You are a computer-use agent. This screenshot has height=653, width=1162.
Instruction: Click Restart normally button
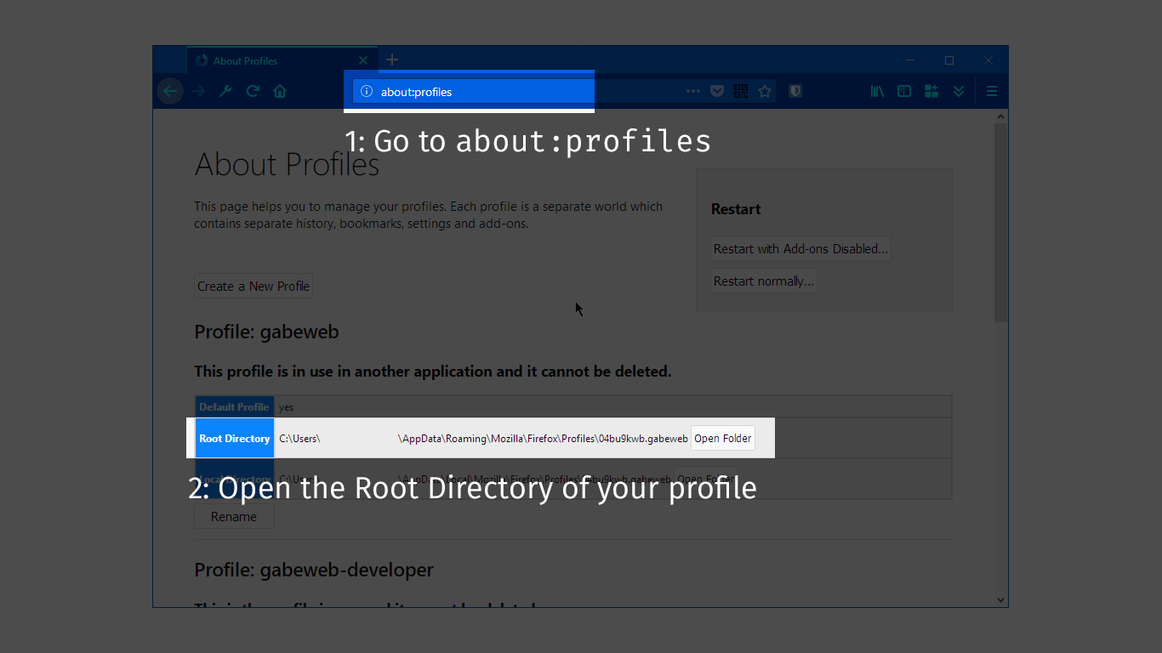pos(764,281)
